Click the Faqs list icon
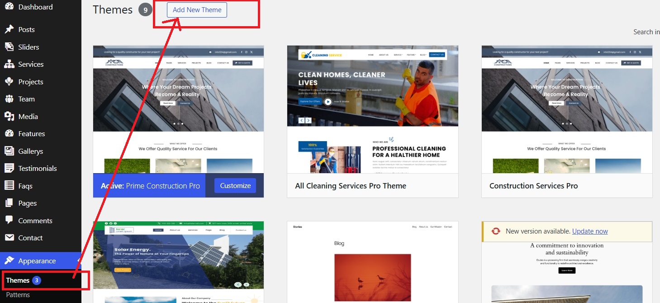This screenshot has width=660, height=303. [9, 185]
